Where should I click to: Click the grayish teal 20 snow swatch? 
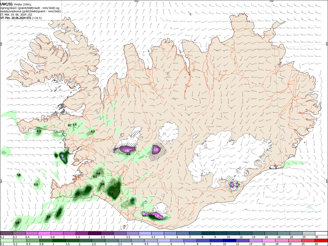[x=296, y=233]
